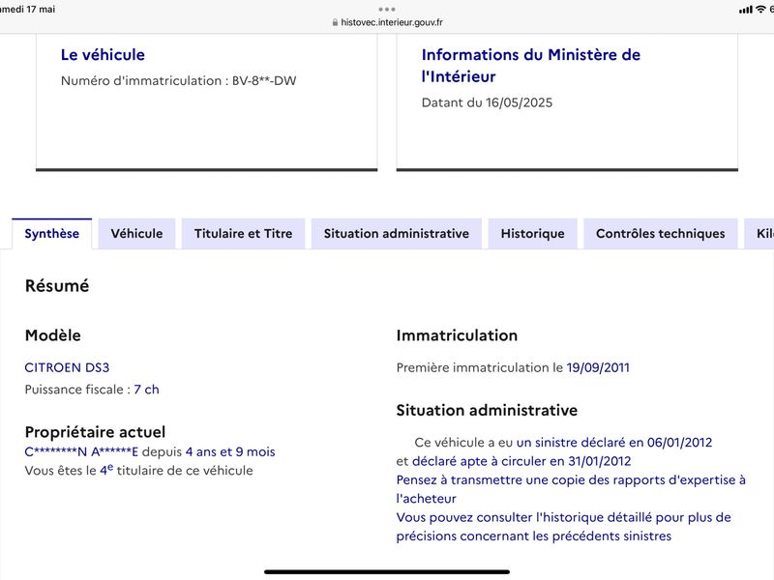Tap the home indicator bar at the bottom

coord(387,572)
